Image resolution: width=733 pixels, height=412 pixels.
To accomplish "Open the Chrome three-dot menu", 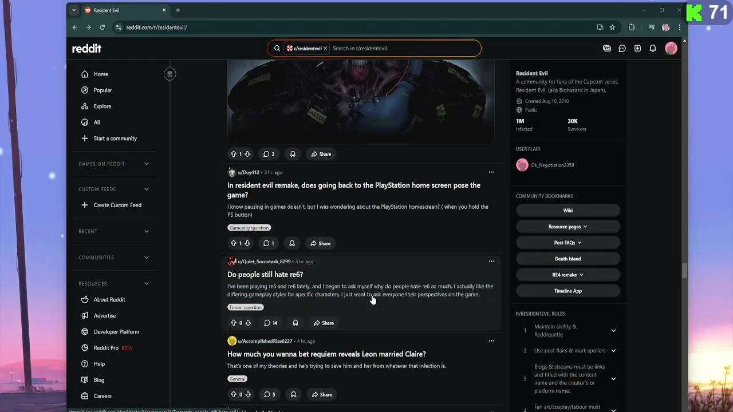I will pyautogui.click(x=680, y=27).
